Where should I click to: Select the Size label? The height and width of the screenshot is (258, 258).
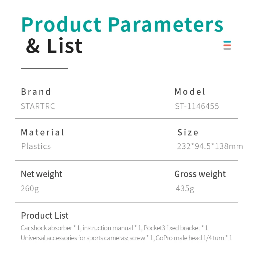(x=188, y=132)
